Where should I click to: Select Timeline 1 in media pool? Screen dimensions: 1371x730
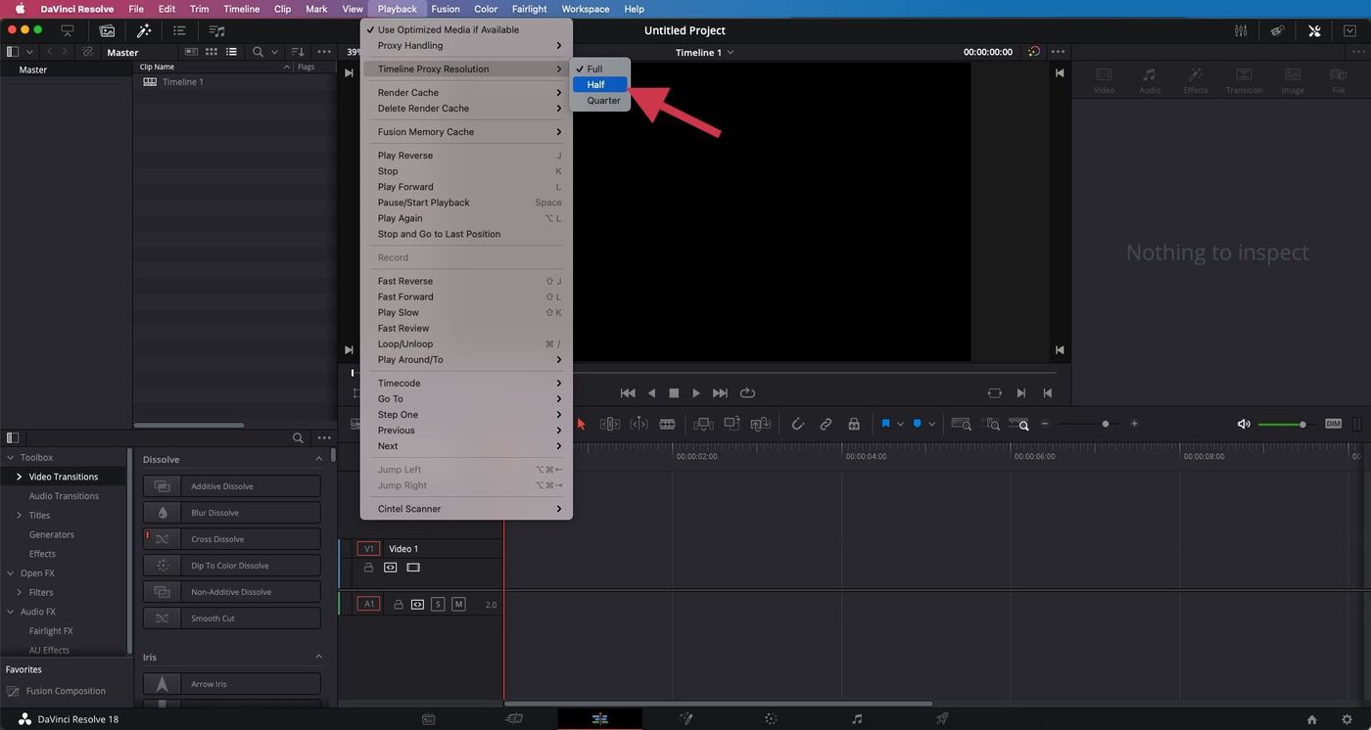(x=182, y=82)
